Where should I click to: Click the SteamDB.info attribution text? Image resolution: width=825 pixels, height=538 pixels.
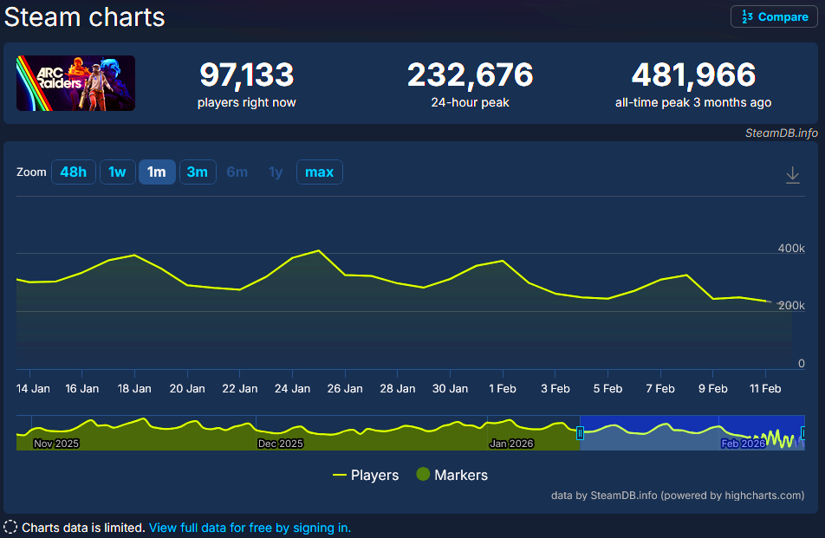(x=782, y=133)
